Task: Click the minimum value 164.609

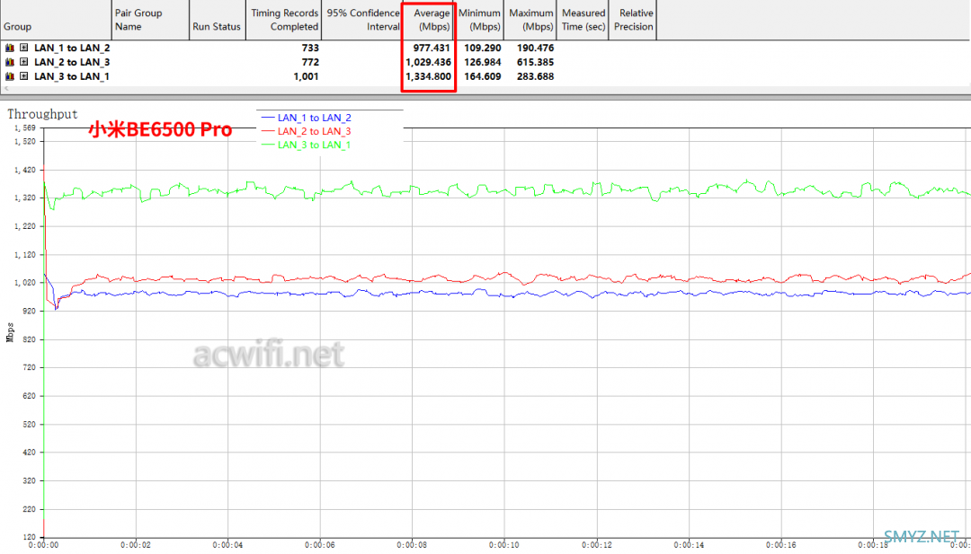Action: [483, 76]
